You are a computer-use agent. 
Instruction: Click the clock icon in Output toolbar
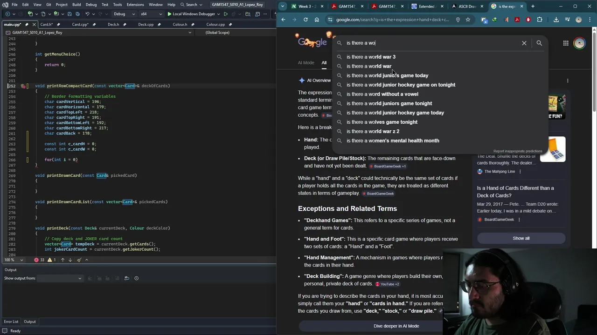pos(136,278)
